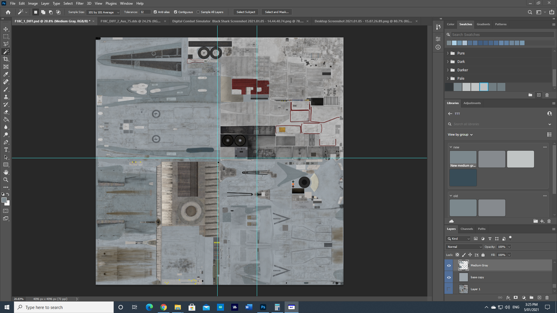Select the Horizontal Type tool
557x313 pixels.
[x=6, y=150]
